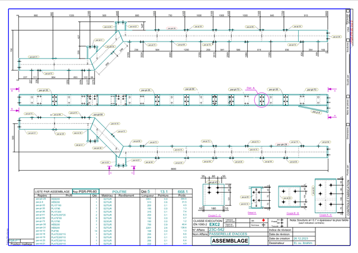Click the rotated 'CONTROLE FABRICATION' text
The height and width of the screenshot is (253, 358).
pyautogui.click(x=348, y=197)
